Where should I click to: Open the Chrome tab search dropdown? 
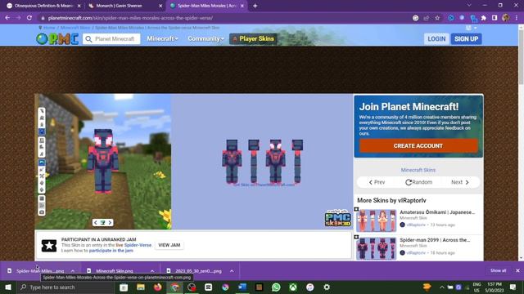469,6
